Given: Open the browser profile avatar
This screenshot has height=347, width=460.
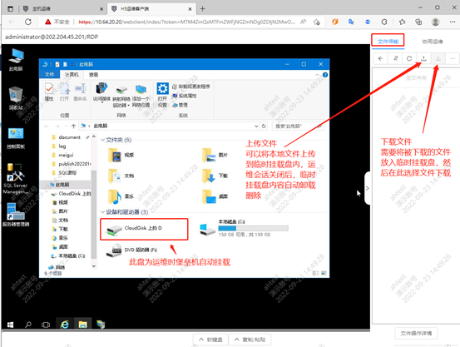Looking at the screenshot, I should (435, 22).
